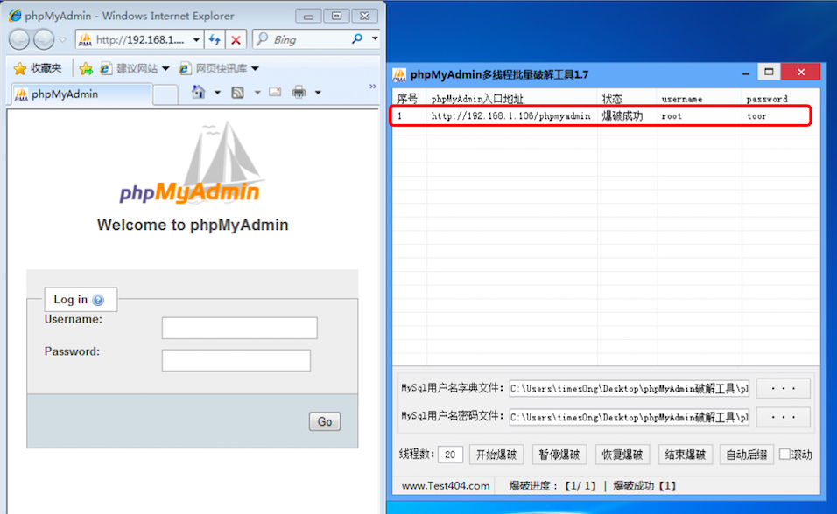
Task: Click the 序号 column header
Action: pos(410,99)
